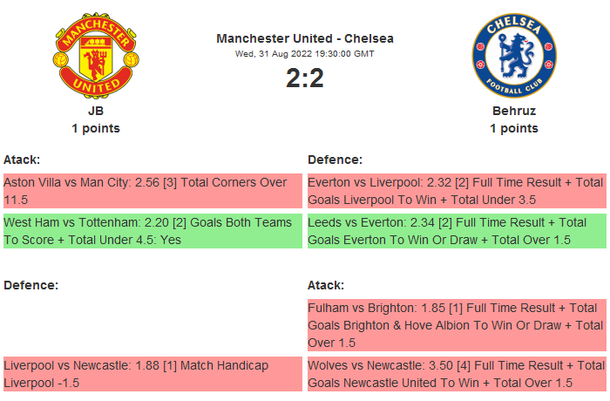
Task: Click Defence heading above Liverpool vs Newcastle
Action: tap(31, 285)
